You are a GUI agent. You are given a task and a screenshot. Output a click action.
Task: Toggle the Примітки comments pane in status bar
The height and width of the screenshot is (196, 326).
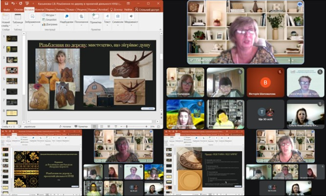(81, 126)
